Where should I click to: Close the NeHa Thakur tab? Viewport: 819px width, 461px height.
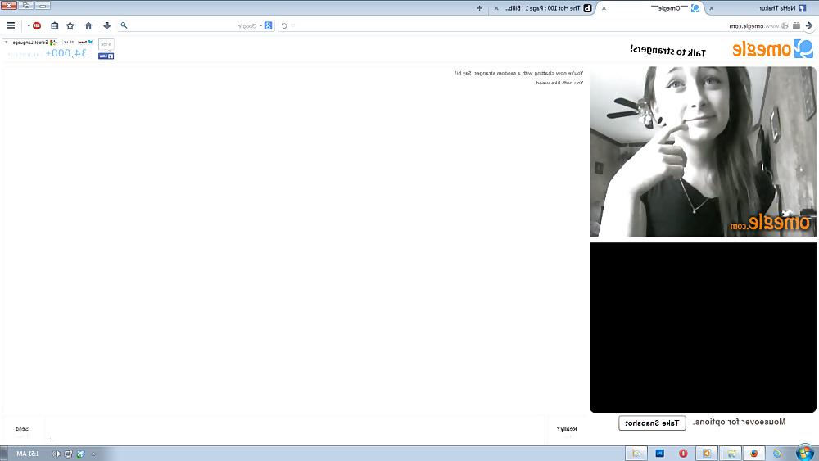click(711, 8)
